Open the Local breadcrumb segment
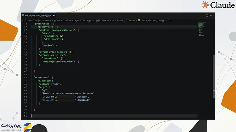 [65, 20]
